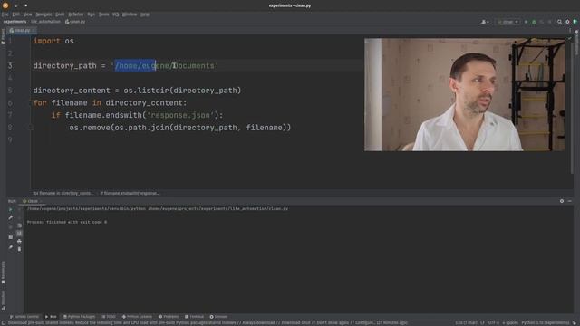The width and height of the screenshot is (580, 326).
Task: Open the Refactor menu
Action: coord(76,14)
